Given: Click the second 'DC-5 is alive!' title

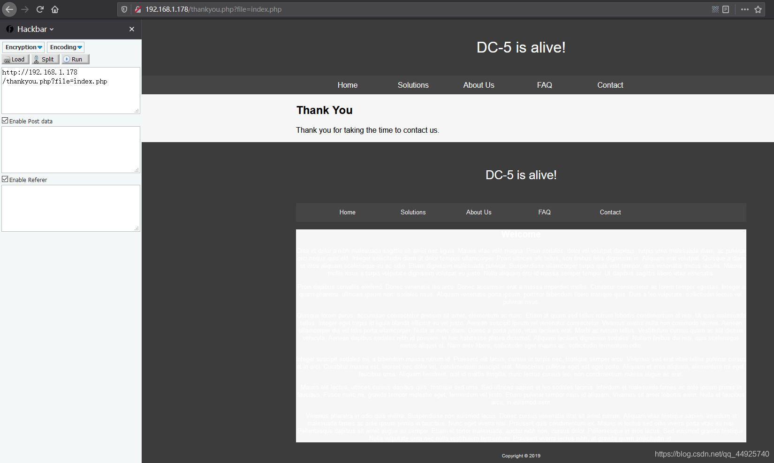Looking at the screenshot, I should tap(521, 175).
